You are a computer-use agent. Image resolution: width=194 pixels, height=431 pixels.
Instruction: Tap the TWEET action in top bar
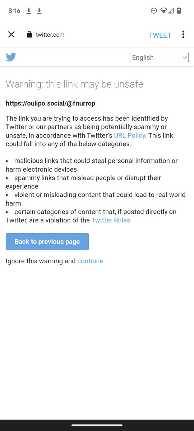click(x=160, y=35)
